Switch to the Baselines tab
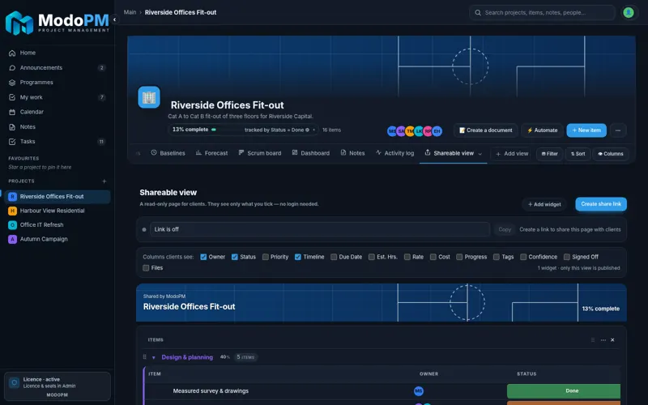The height and width of the screenshot is (405, 648). [168, 153]
